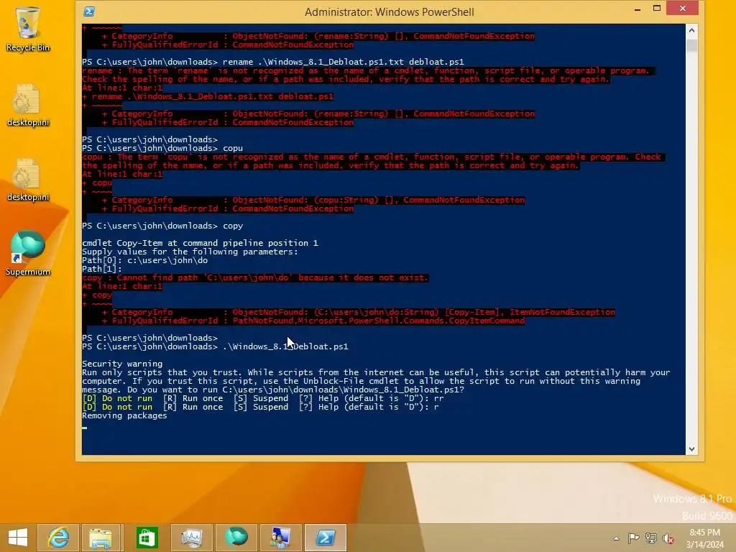Open the Recycle Bin desktop icon
The height and width of the screenshot is (552, 736).
(x=28, y=29)
